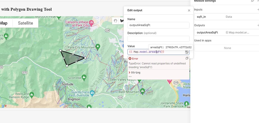This screenshot has width=259, height=123.
Task: Expand the String result chevron
Action: 129,72
